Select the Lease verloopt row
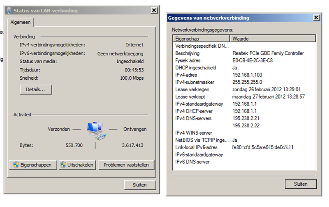This screenshot has width=329, height=207. 244,97
